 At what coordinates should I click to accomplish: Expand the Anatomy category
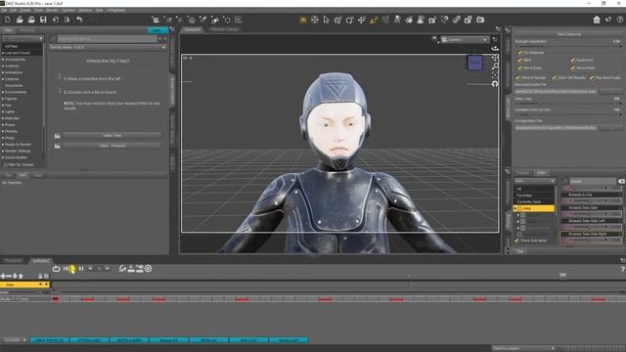pos(3,66)
